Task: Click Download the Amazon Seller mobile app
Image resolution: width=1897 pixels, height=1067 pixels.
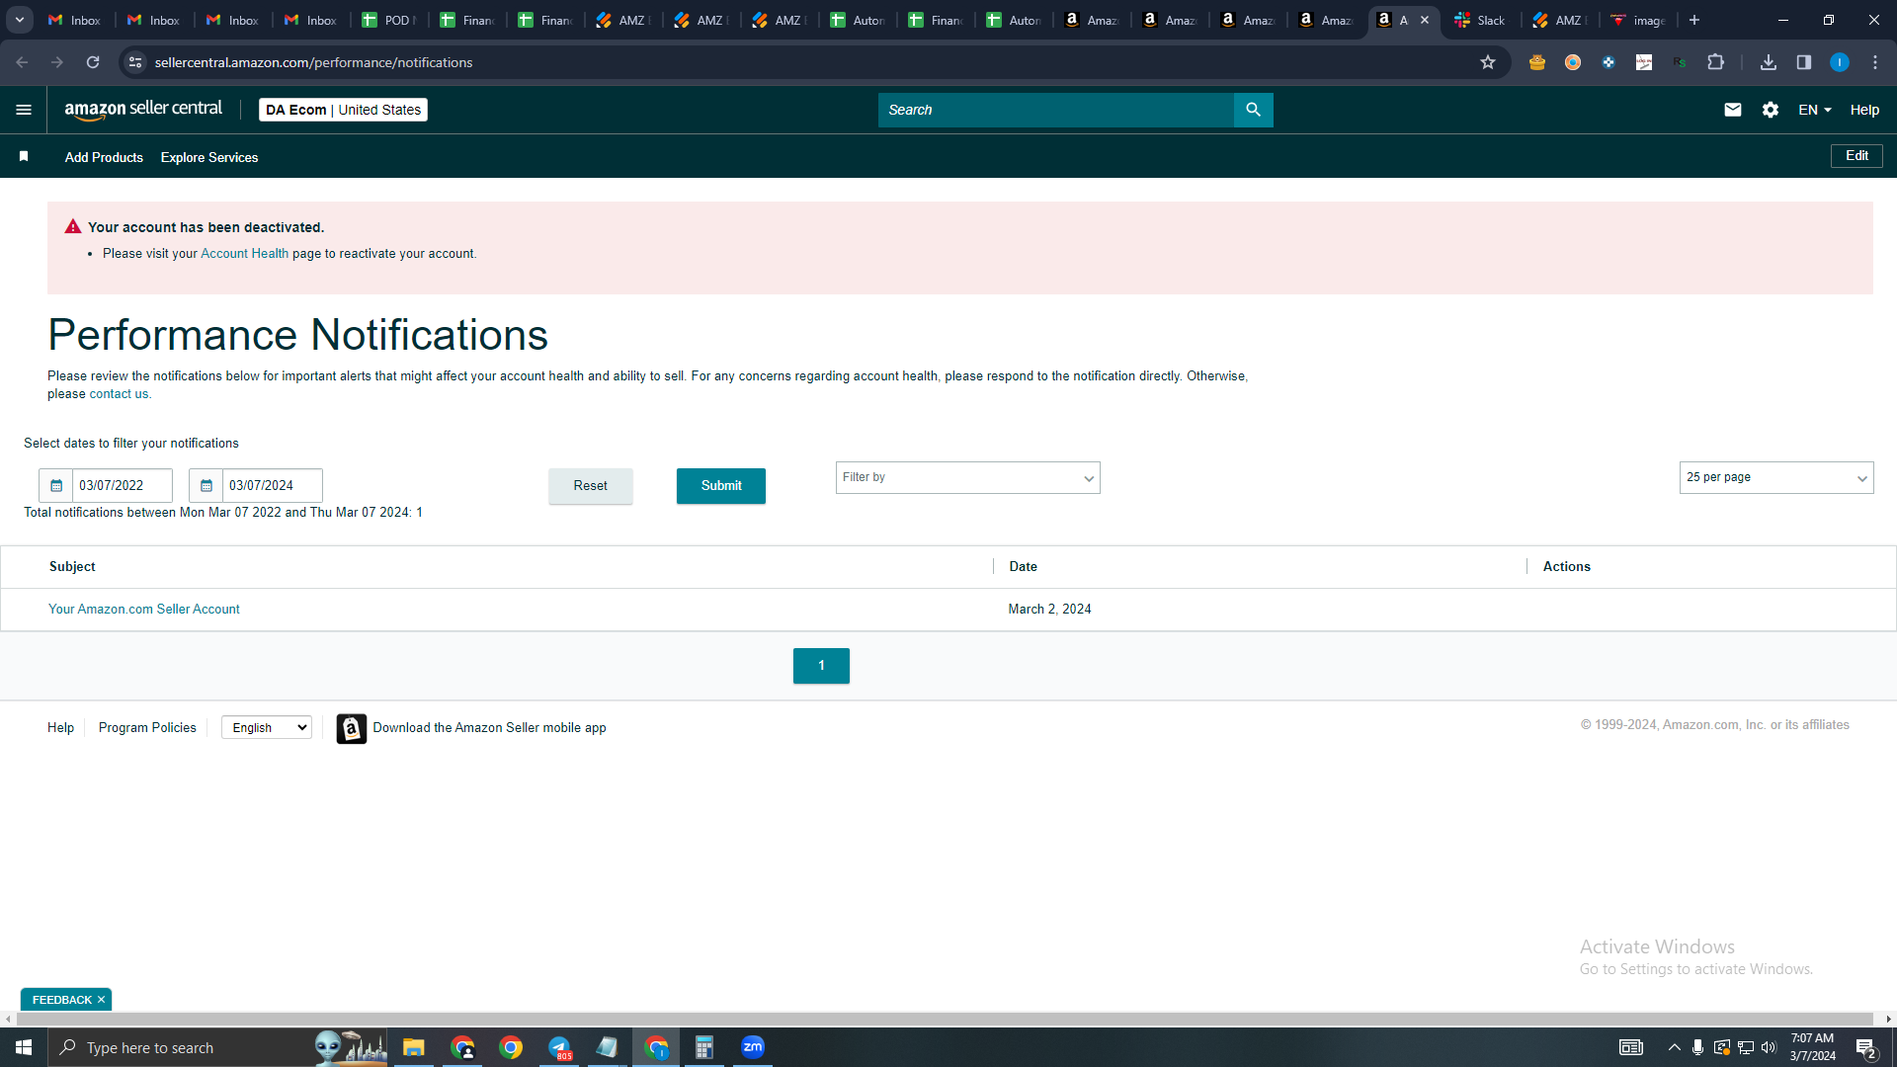Action: click(x=489, y=728)
